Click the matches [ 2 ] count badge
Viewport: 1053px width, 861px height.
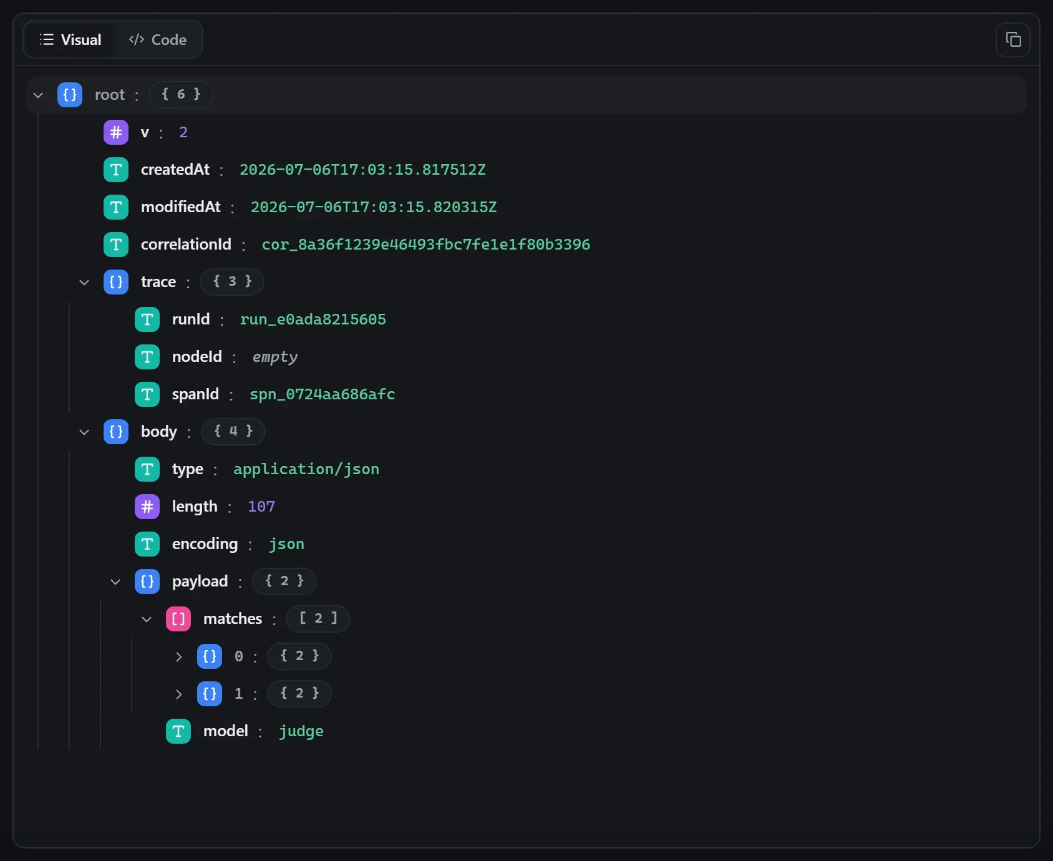point(318,618)
